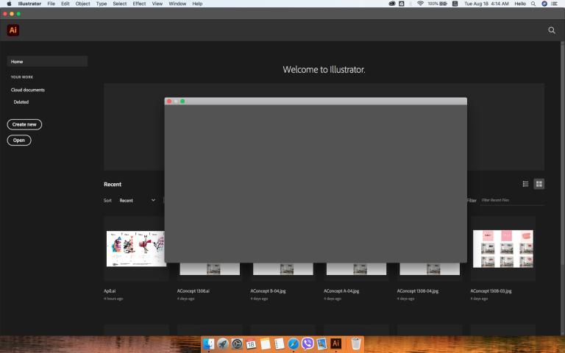The width and height of the screenshot is (565, 353).
Task: Open Reminders from the dock
Action: (x=280, y=343)
